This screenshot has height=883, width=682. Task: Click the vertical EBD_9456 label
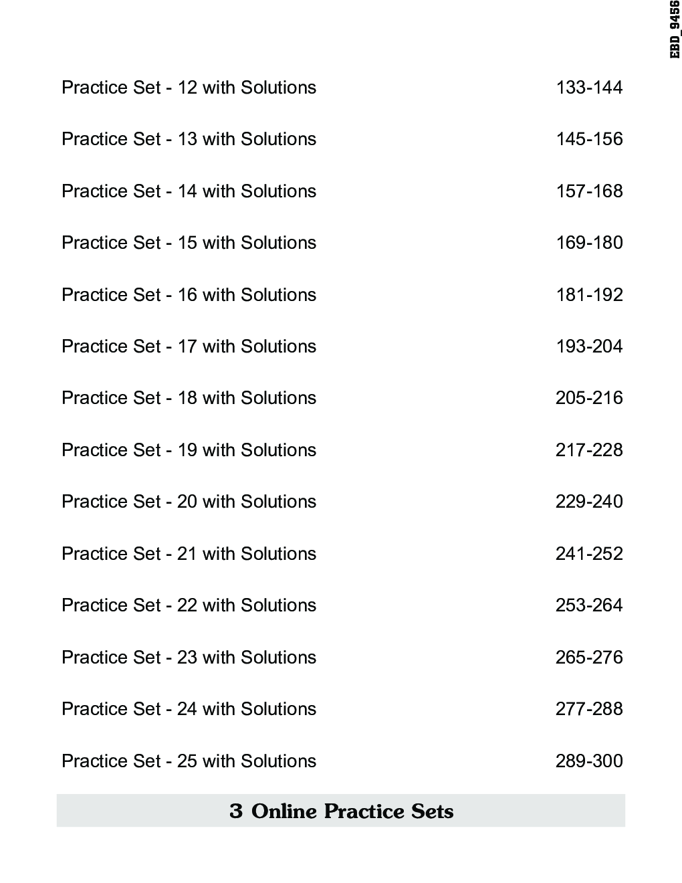coord(675,29)
